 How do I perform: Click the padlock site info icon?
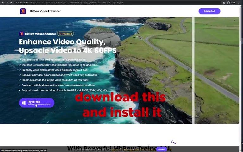[x=16, y=3]
